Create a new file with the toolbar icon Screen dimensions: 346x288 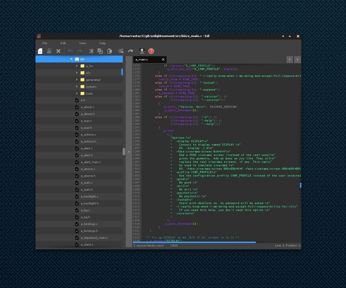click(40, 51)
